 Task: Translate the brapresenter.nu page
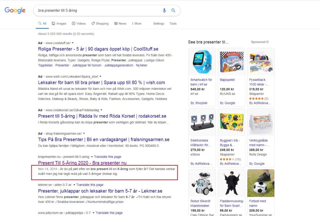(x=107, y=157)
